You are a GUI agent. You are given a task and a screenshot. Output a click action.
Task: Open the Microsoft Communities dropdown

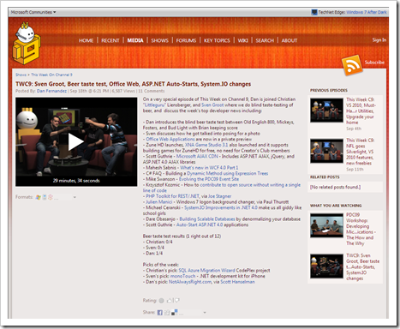click(x=33, y=12)
